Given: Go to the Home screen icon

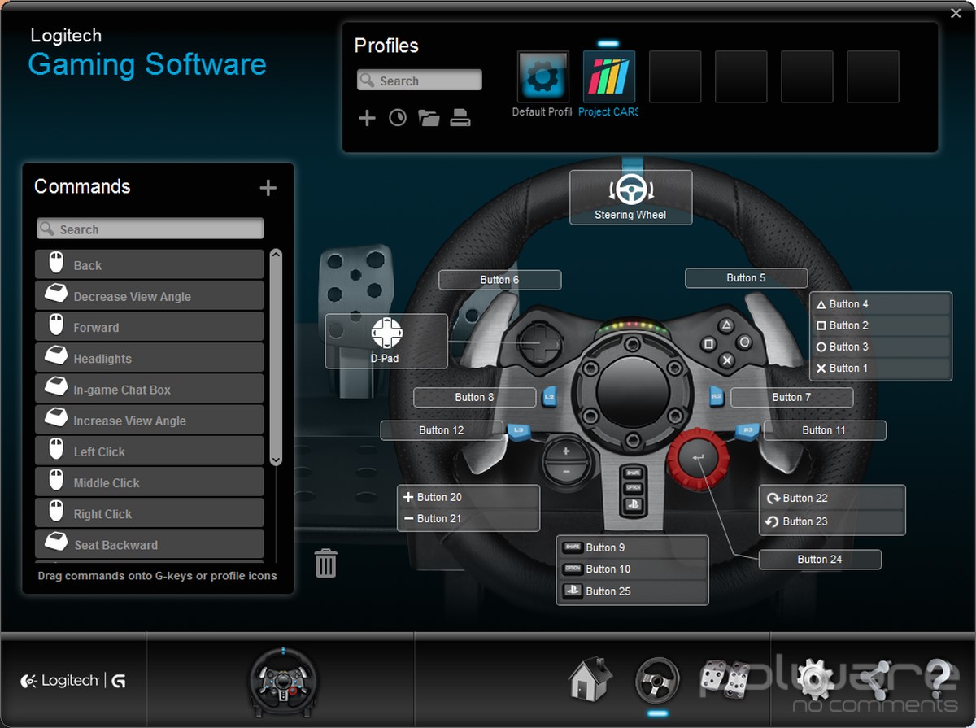Looking at the screenshot, I should point(589,679).
